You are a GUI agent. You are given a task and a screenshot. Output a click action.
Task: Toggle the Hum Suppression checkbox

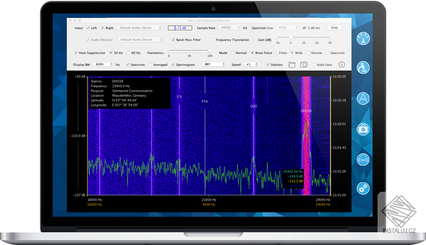pos(76,53)
